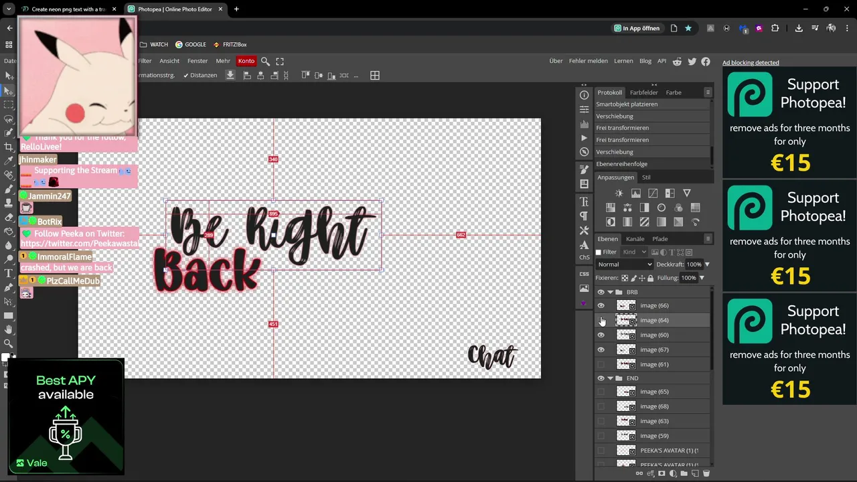857x482 pixels.
Task: Open the Deckkraft opacity dropdown arrow
Action: [707, 264]
